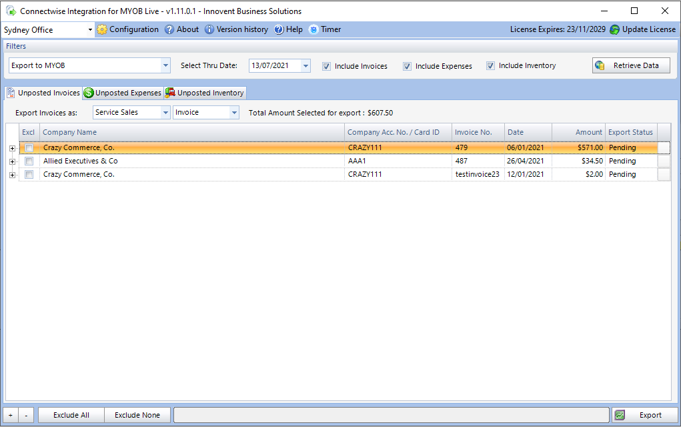Open Version history
The height and width of the screenshot is (427, 681).
pos(237,29)
